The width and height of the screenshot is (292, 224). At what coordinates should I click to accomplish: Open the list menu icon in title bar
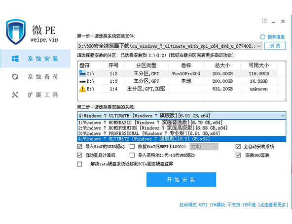[264, 21]
